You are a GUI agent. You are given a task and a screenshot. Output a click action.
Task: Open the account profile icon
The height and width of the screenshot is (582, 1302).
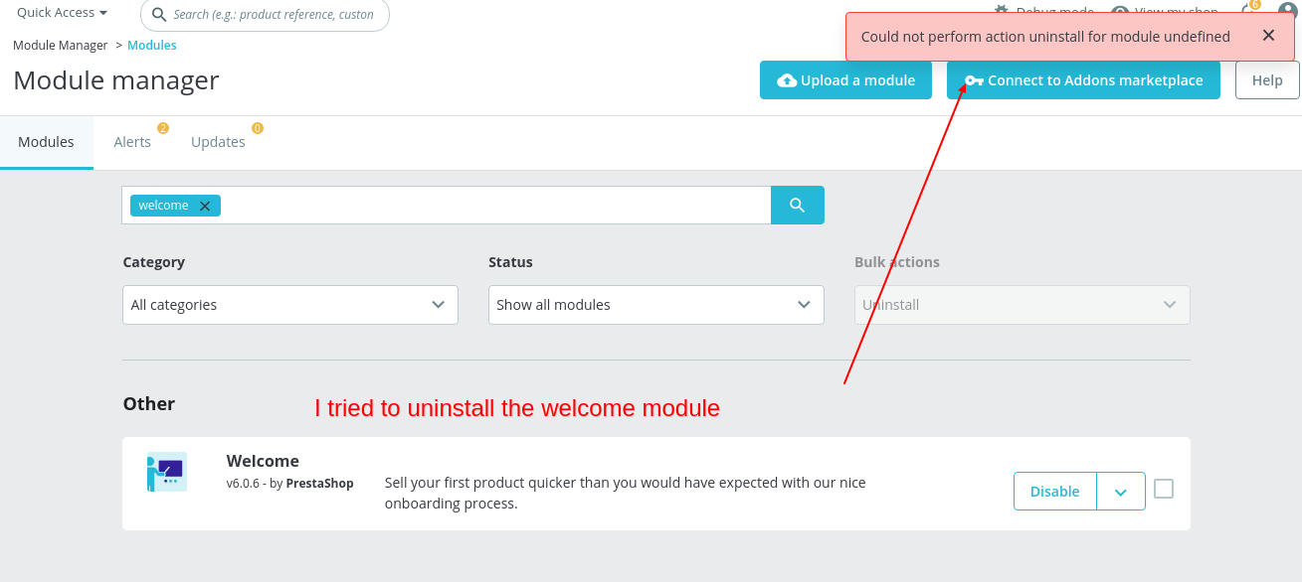coord(1286,11)
